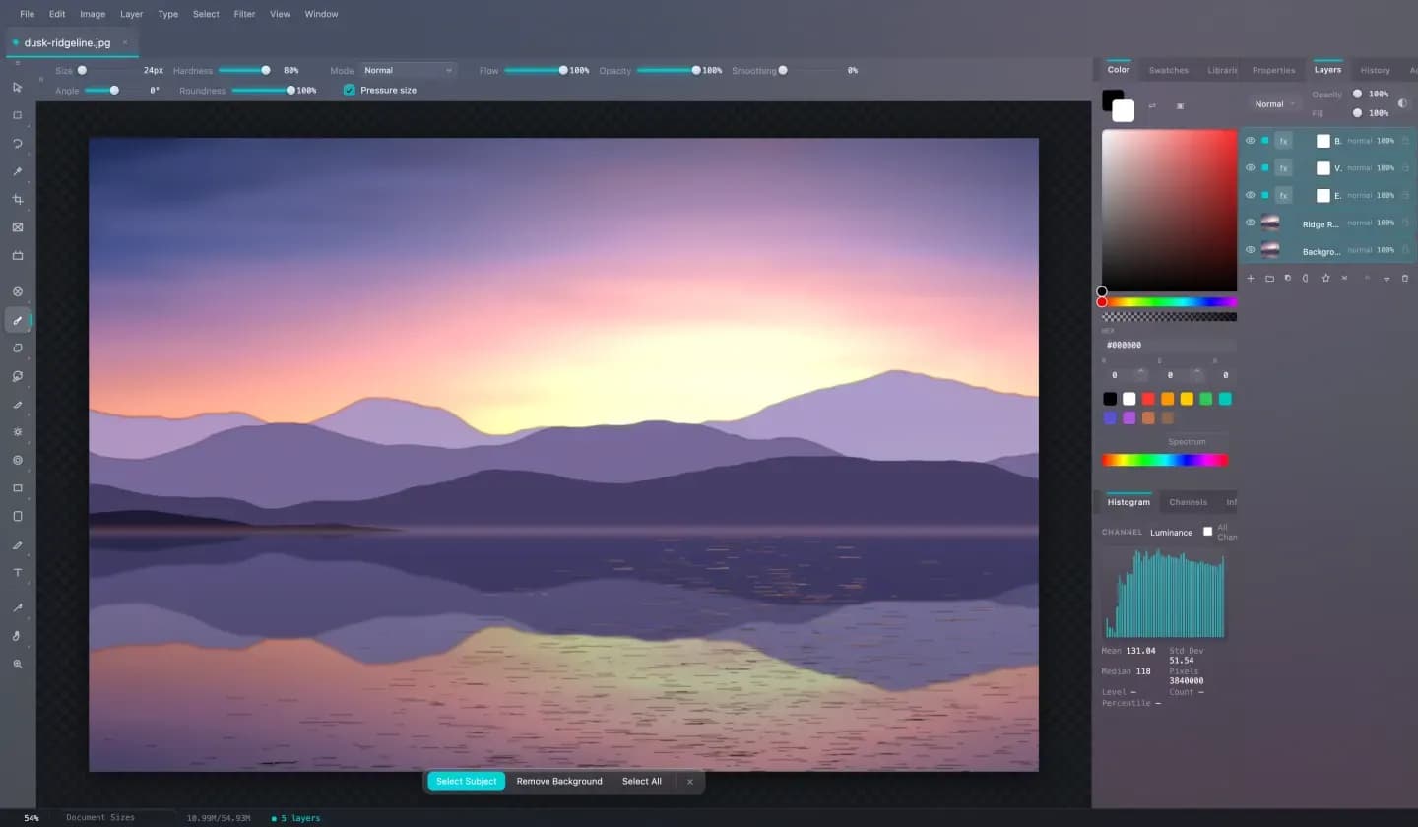1418x827 pixels.
Task: Switch to the Channels tab
Action: point(1188,502)
